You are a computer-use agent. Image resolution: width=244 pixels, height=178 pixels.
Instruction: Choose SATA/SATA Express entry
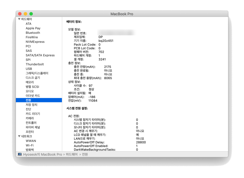click(40, 55)
